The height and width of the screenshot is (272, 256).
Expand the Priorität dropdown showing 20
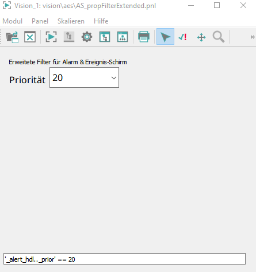(x=84, y=77)
